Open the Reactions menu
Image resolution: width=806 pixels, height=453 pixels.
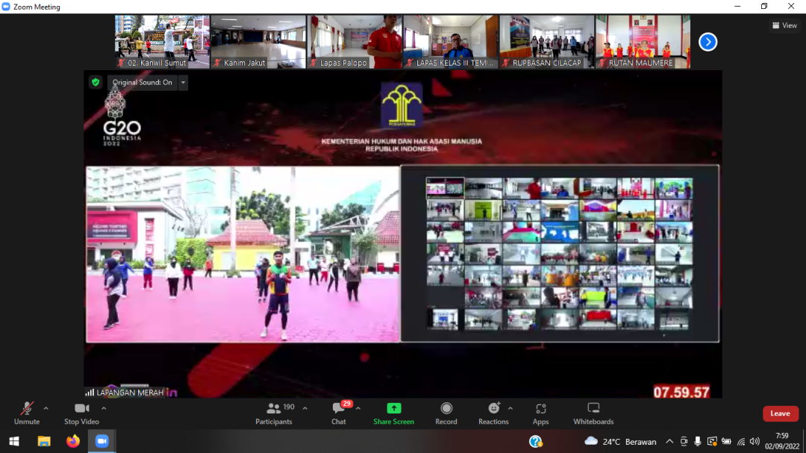493,413
